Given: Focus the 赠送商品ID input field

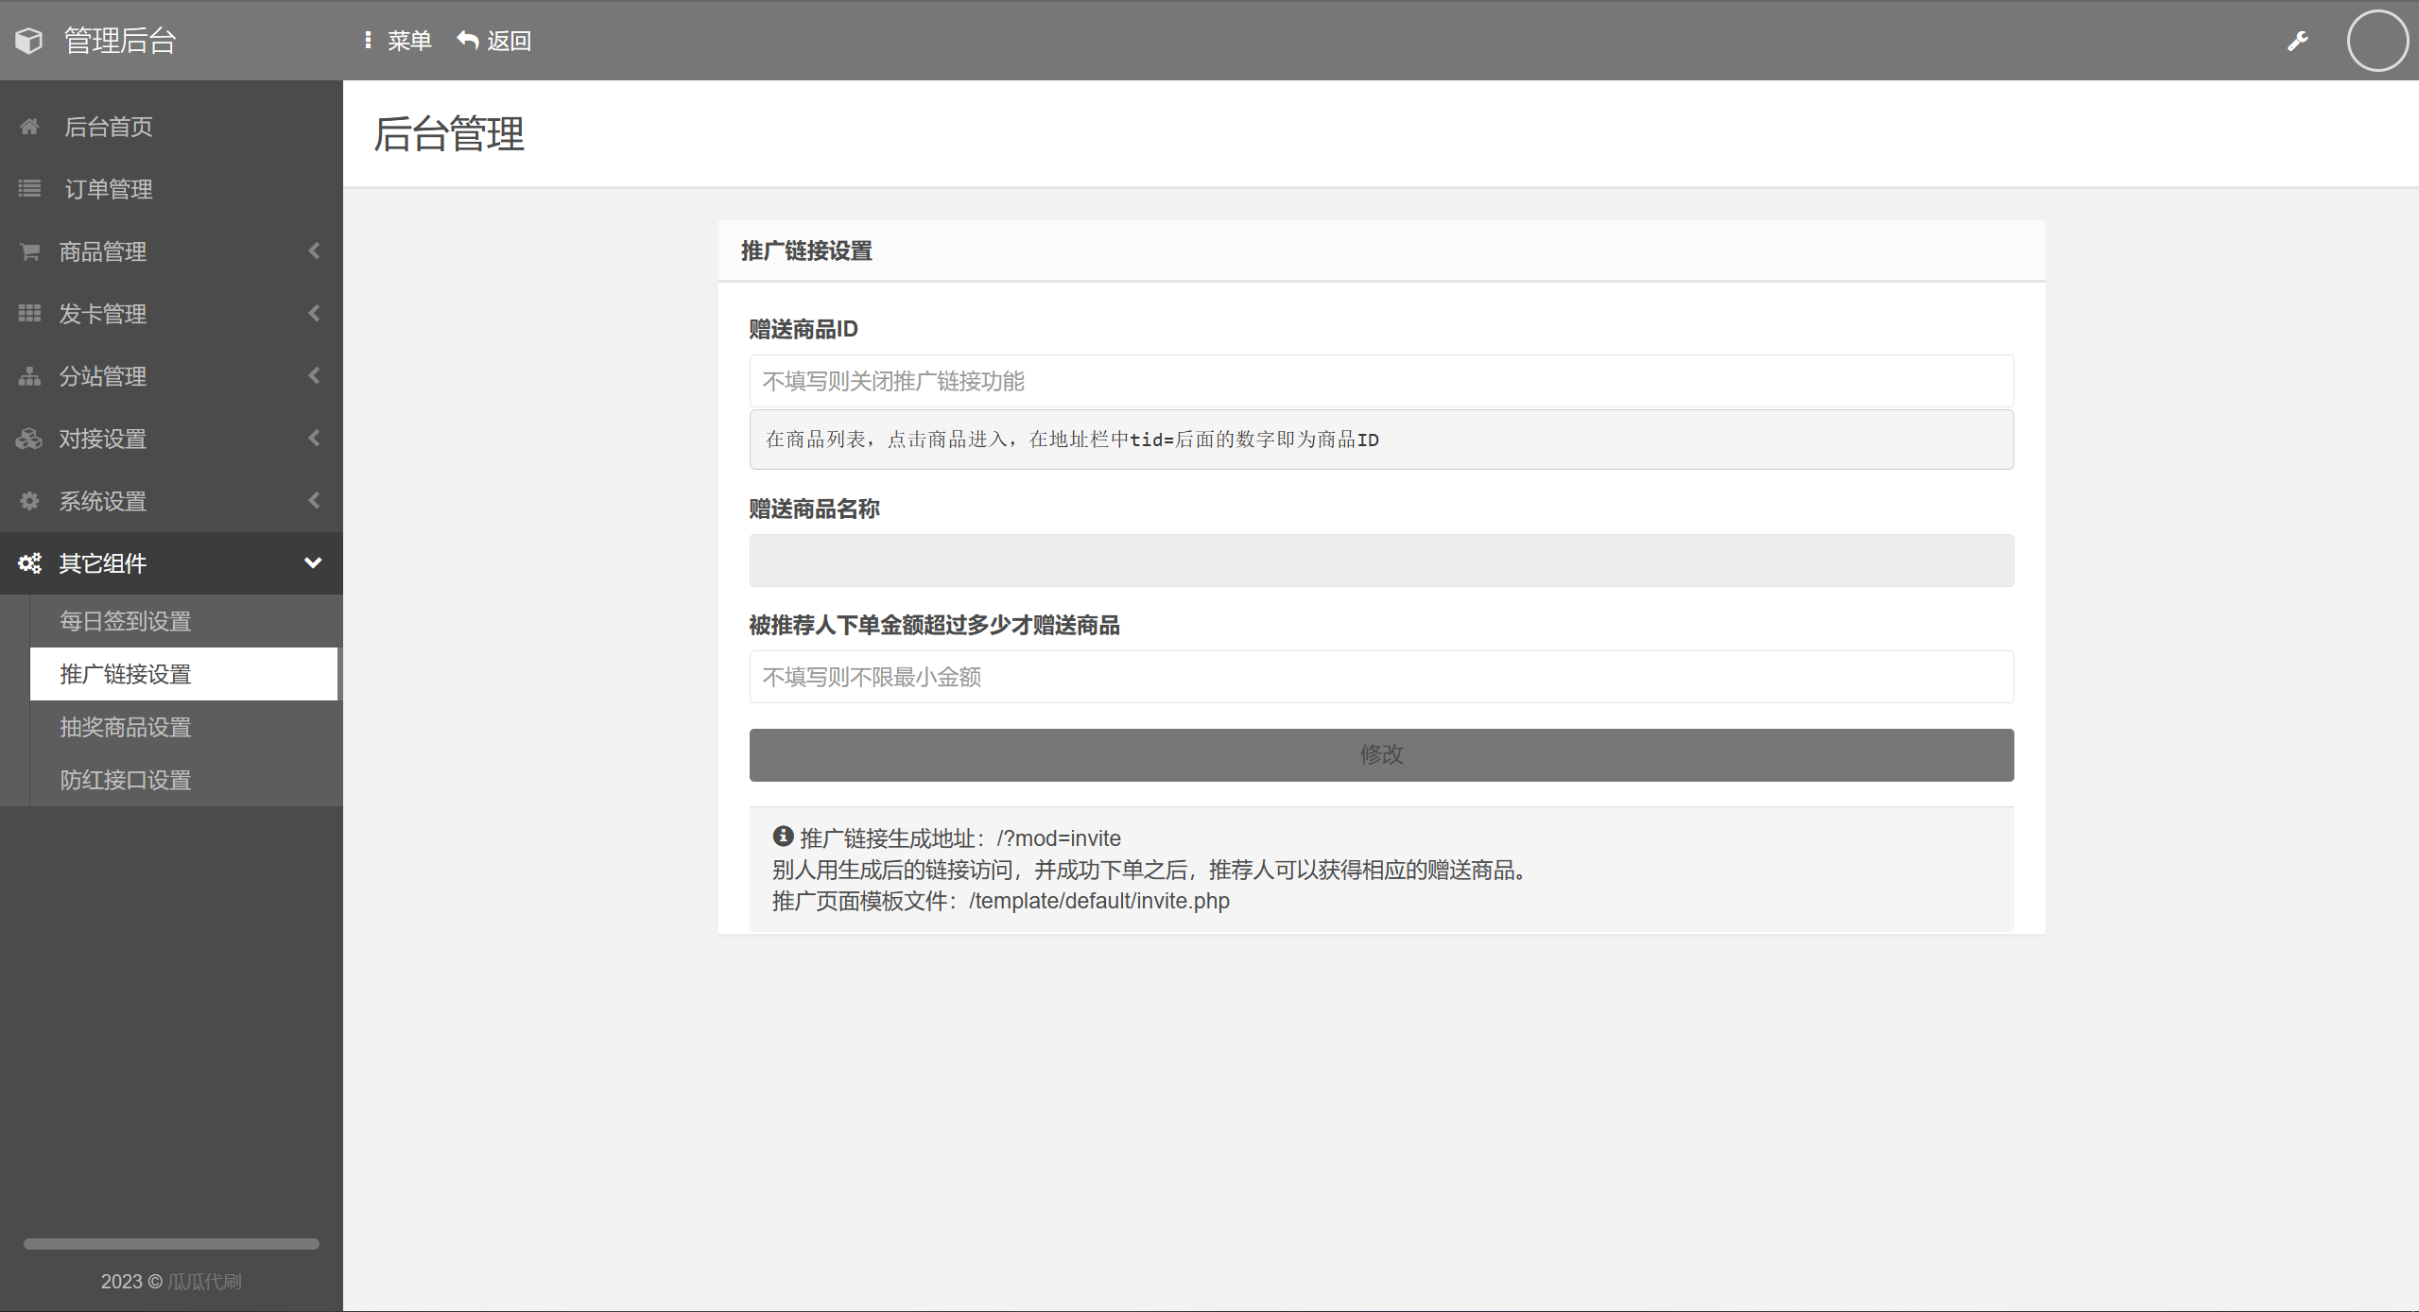Looking at the screenshot, I should 1381,381.
